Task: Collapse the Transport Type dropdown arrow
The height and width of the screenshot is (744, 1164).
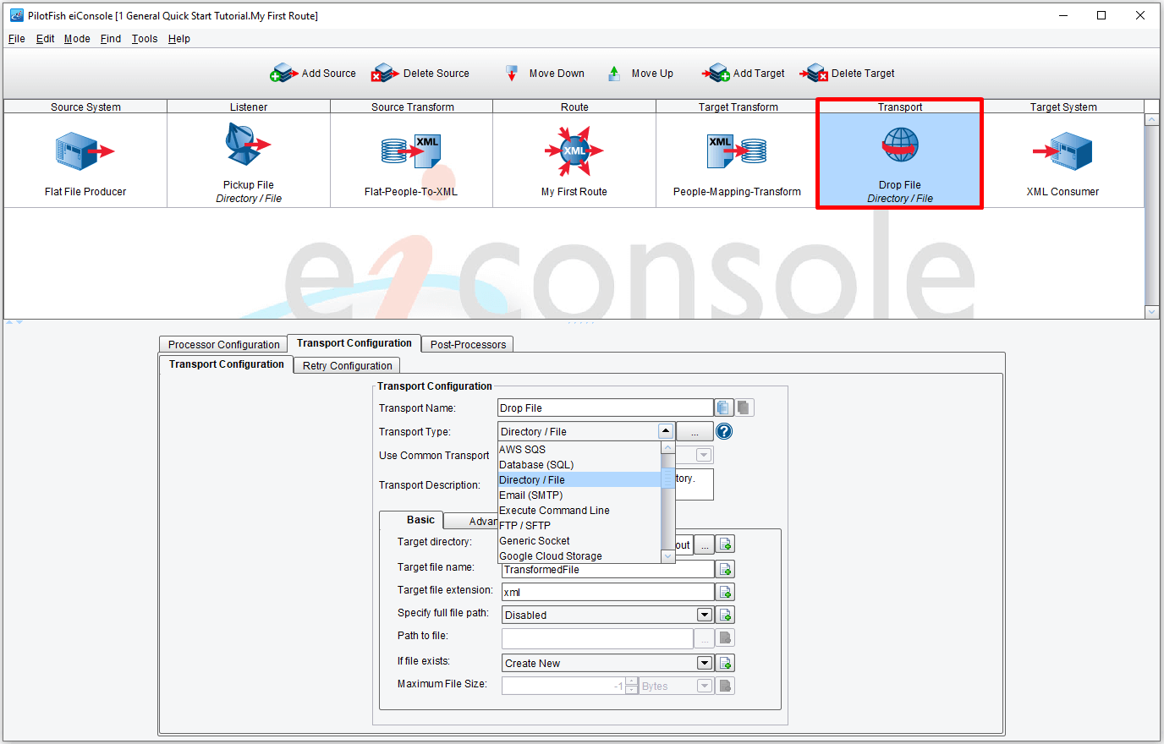Action: (666, 431)
